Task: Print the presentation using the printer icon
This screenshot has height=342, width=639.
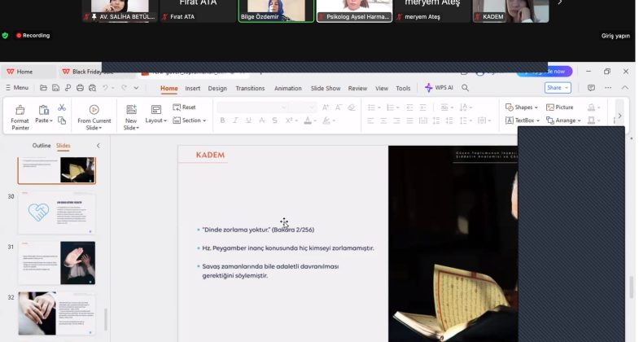Action: pos(80,88)
